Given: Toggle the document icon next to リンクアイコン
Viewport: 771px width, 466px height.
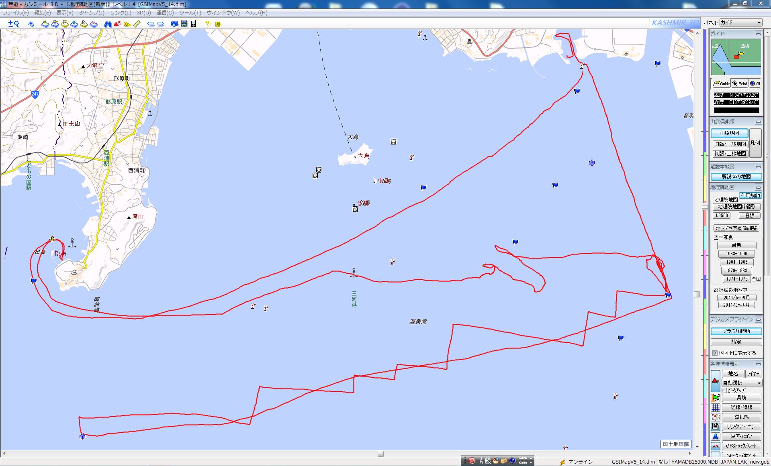Looking at the screenshot, I should click(716, 427).
